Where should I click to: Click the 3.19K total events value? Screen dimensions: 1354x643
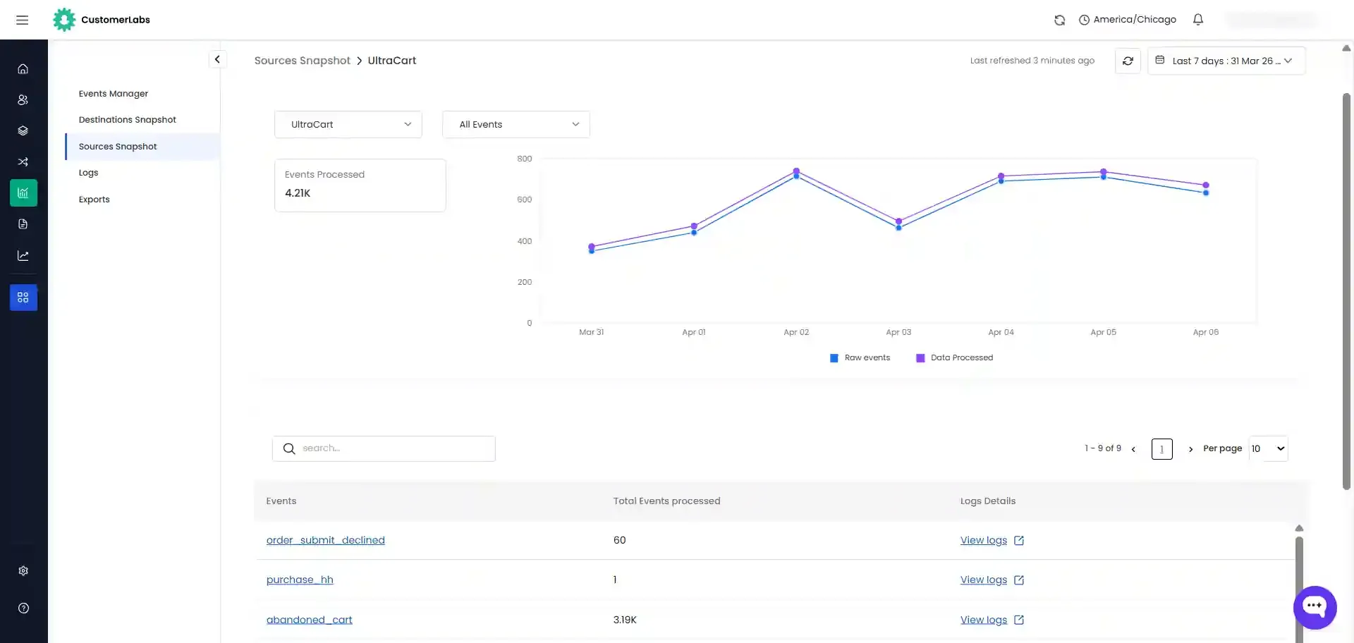625,620
